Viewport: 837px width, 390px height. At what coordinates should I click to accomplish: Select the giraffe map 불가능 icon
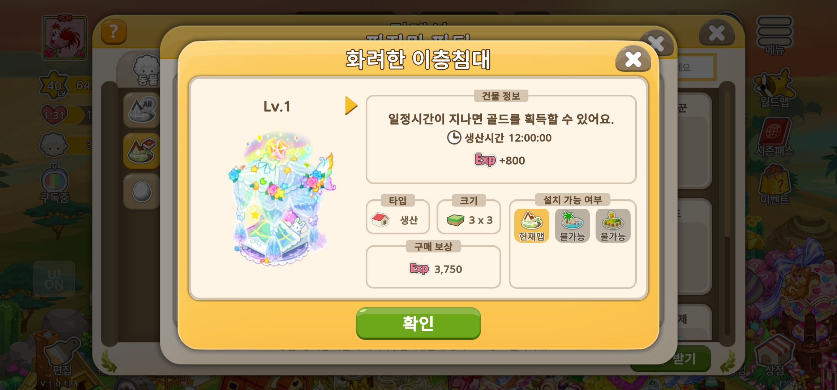[x=613, y=226]
